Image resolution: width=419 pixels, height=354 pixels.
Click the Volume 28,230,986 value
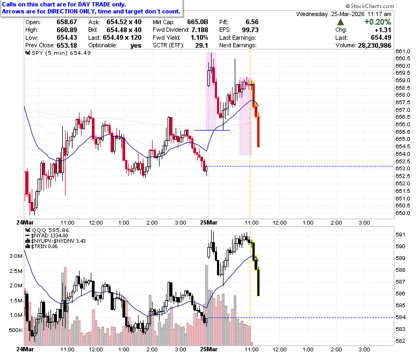[374, 46]
